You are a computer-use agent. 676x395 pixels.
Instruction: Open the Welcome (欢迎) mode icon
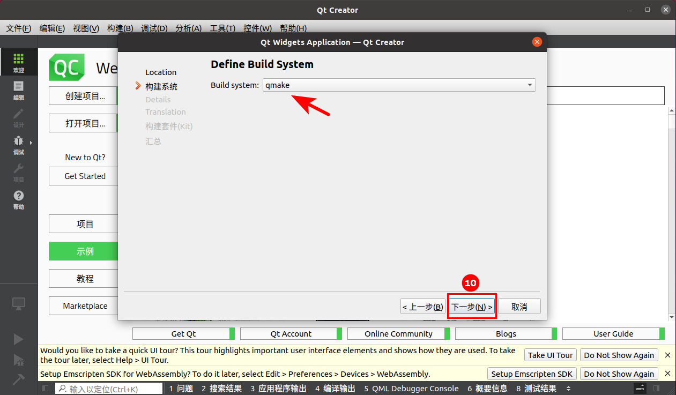18,62
